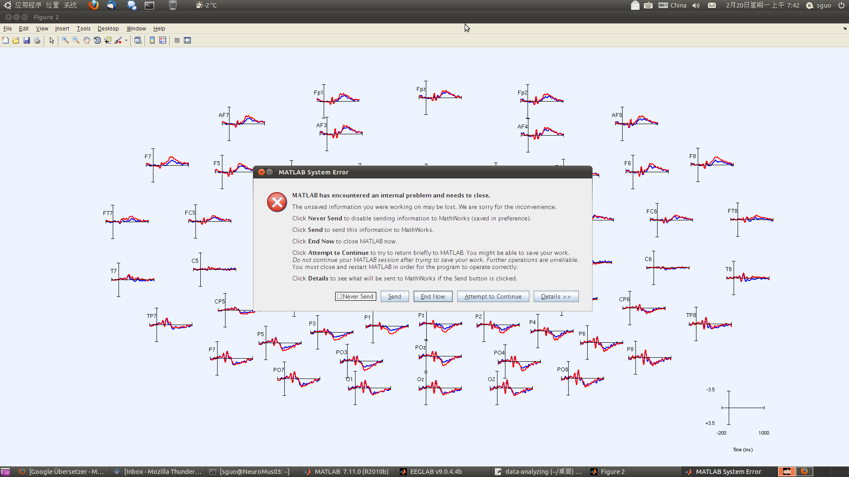Click the New Figure toolbar icon
The width and height of the screenshot is (849, 477).
tap(5, 40)
